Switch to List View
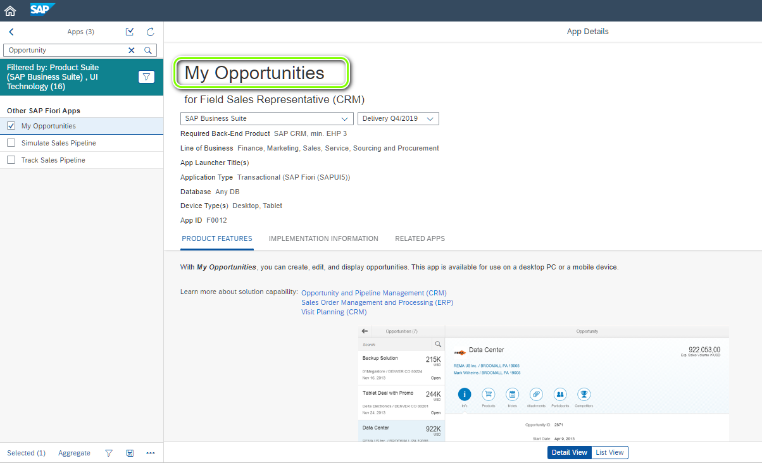 click(x=610, y=452)
